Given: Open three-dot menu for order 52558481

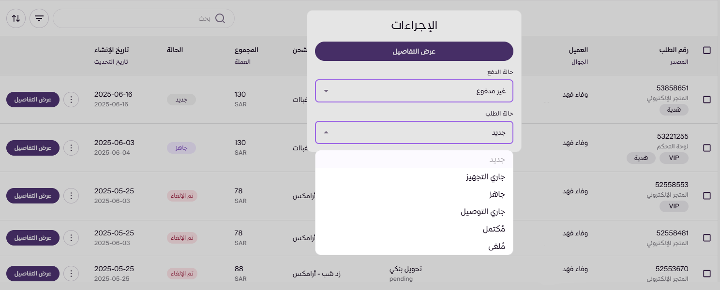Looking at the screenshot, I should [x=71, y=238].
